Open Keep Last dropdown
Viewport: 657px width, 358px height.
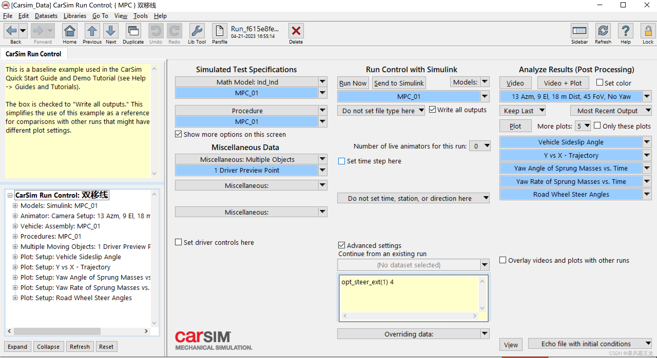pyautogui.click(x=522, y=111)
